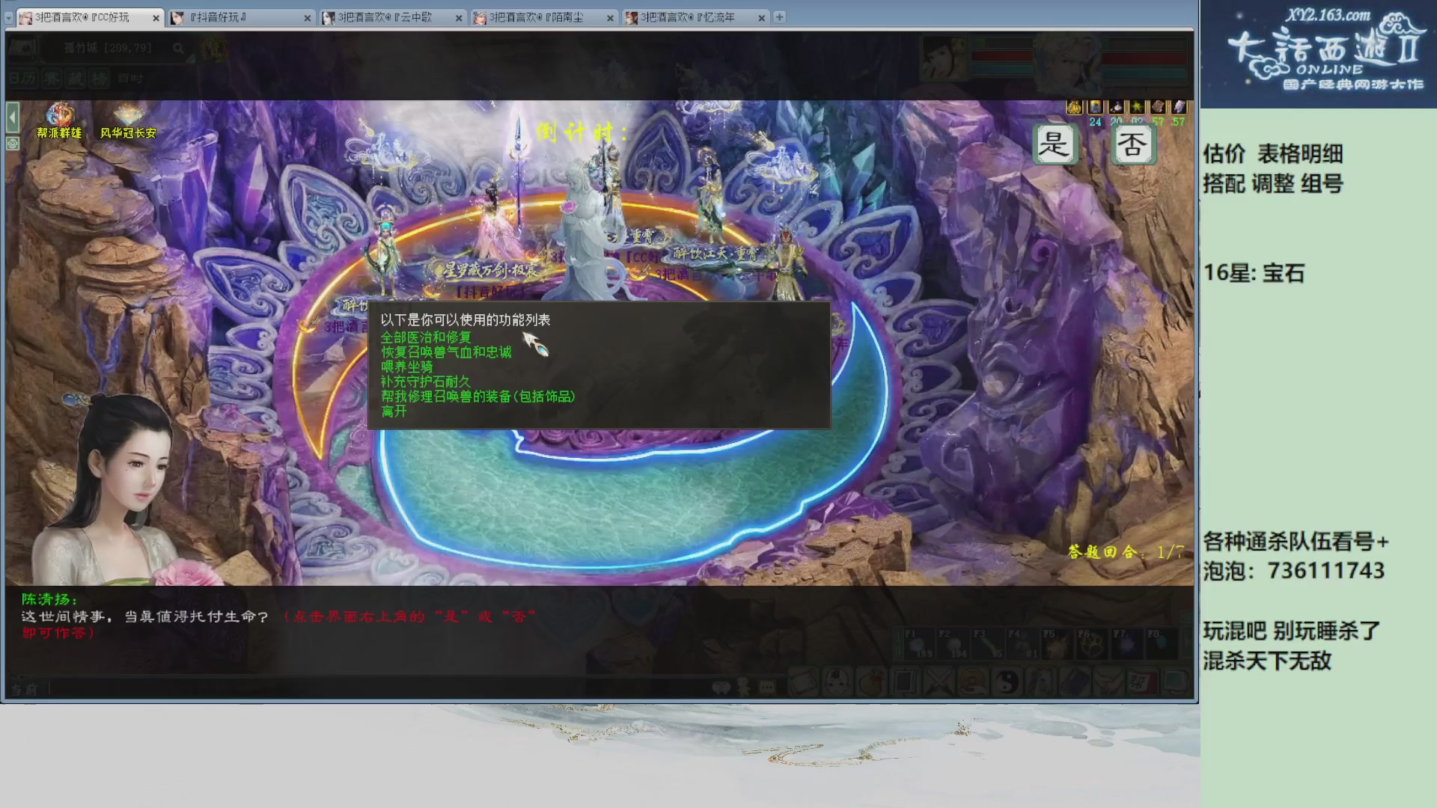Click the 是 (yes) answer button
Image resolution: width=1437 pixels, height=808 pixels.
tap(1054, 144)
